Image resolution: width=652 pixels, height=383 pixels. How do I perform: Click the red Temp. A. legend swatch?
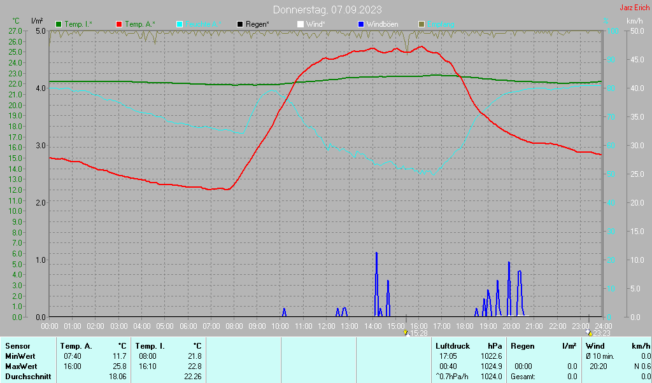[119, 25]
